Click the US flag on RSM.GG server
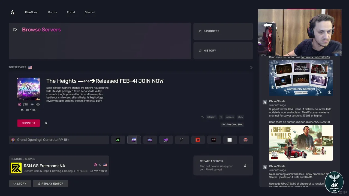This screenshot has width=349, height=196. tap(105, 165)
